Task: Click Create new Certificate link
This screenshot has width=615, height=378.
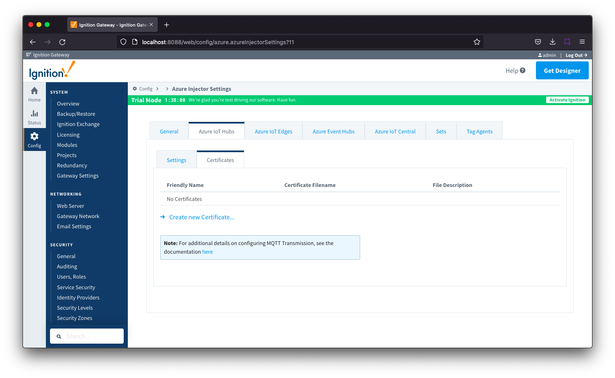Action: click(202, 217)
